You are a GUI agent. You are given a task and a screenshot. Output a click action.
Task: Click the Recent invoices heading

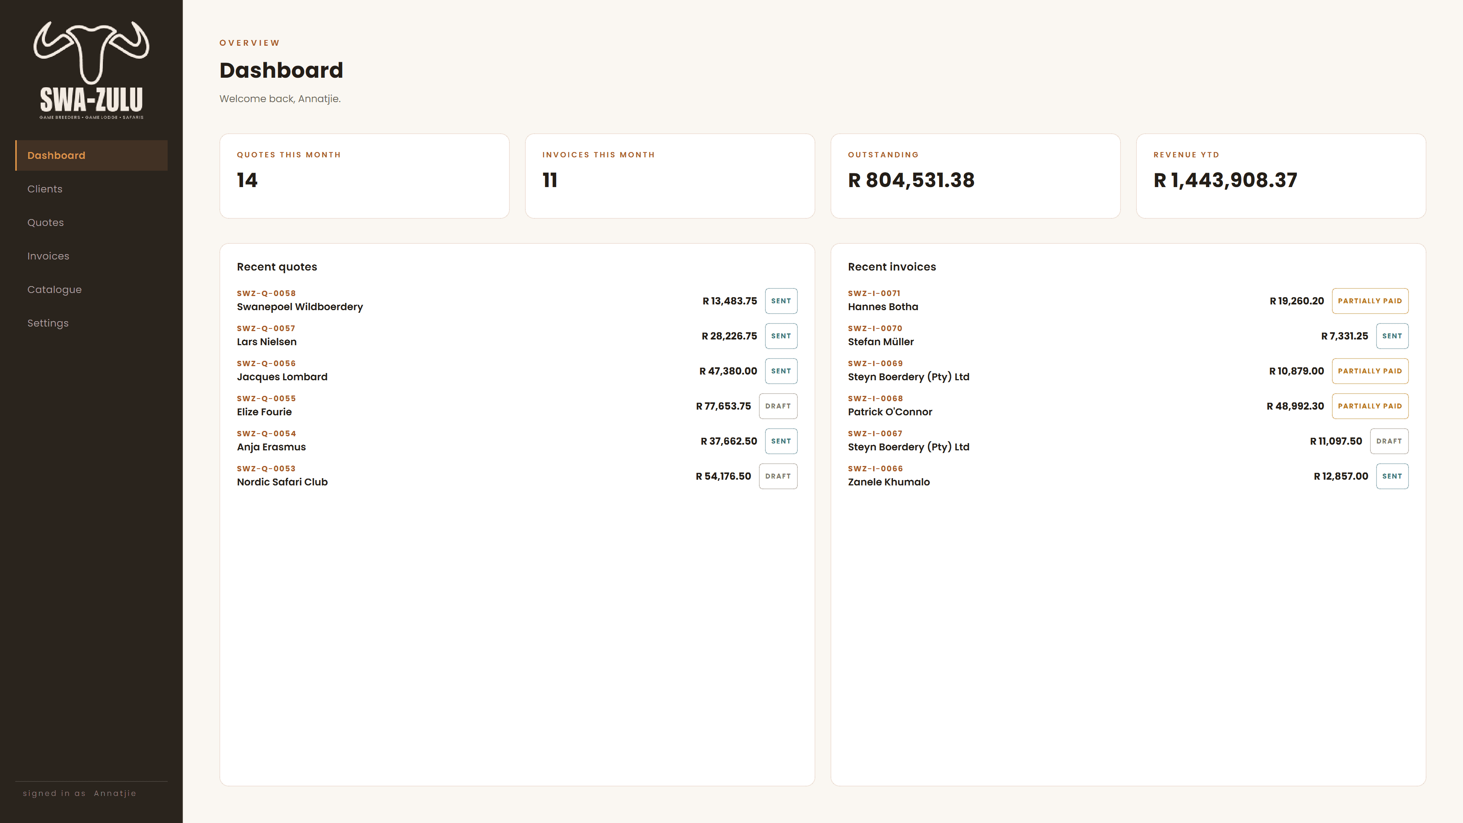click(892, 267)
